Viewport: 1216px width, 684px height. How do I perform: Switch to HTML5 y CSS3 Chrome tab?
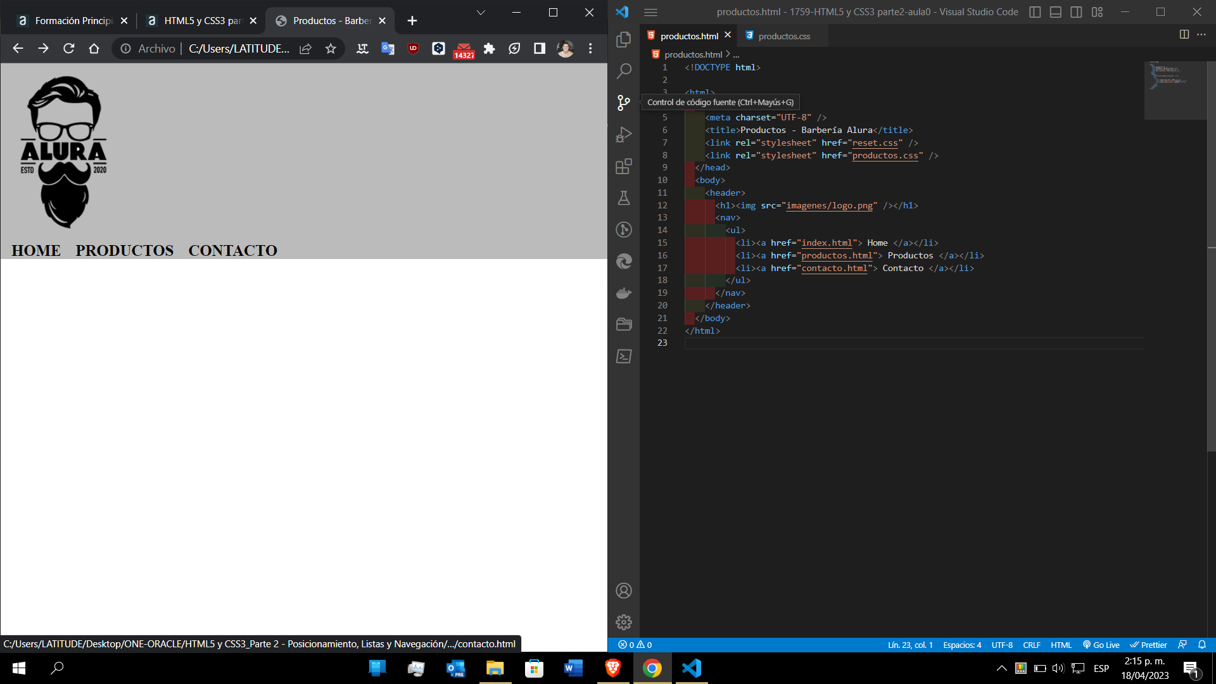tap(201, 21)
